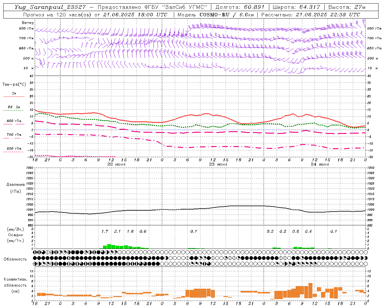Select the Долгота: 60.891 longitude value

tap(240, 7)
